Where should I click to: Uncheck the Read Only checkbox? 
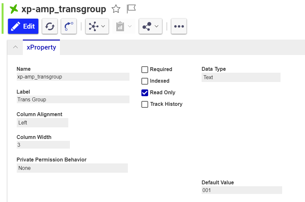click(145, 93)
